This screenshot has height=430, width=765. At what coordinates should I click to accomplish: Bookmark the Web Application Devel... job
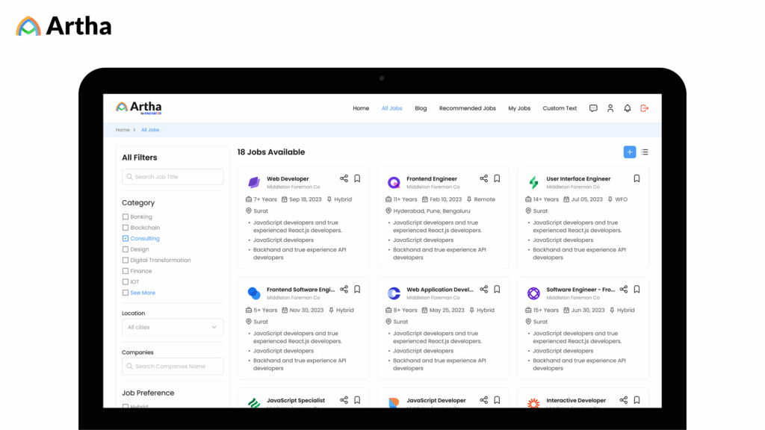[x=497, y=289]
